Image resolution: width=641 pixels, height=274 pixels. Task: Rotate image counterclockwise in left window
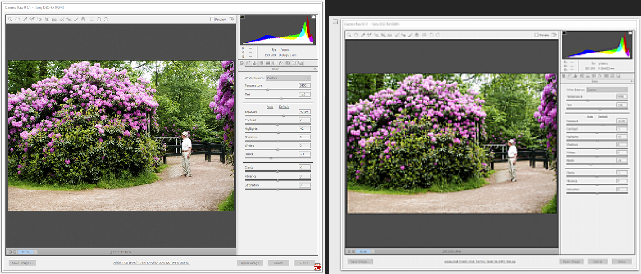(x=99, y=19)
